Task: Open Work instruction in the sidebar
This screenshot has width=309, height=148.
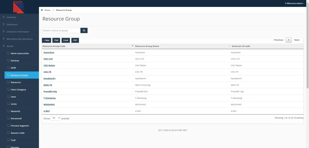Action: pos(20,53)
